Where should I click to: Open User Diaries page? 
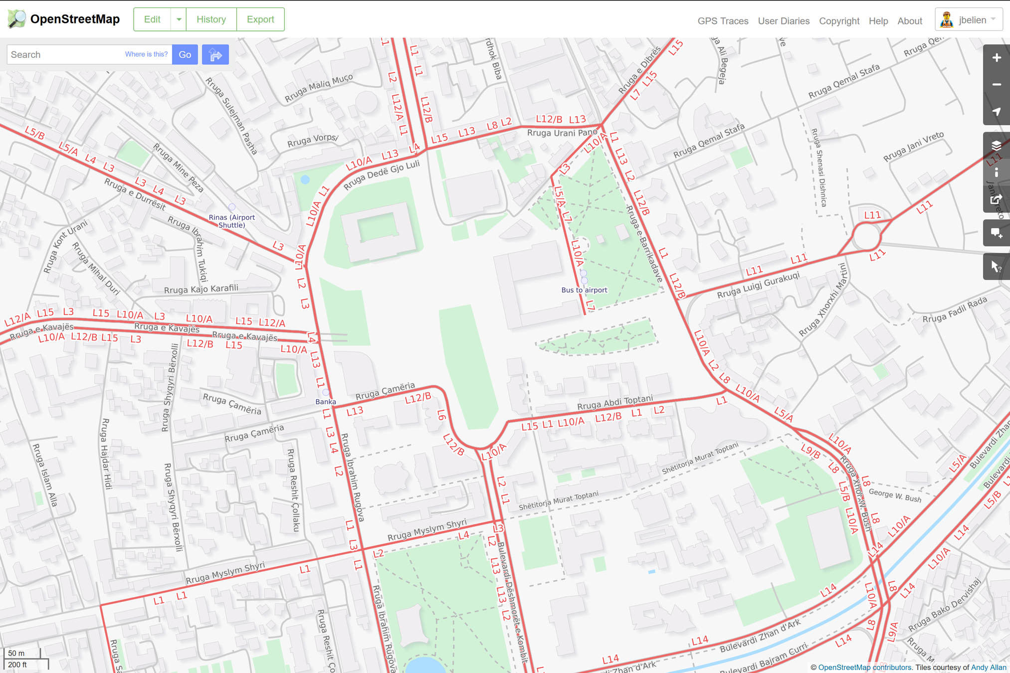pyautogui.click(x=783, y=21)
